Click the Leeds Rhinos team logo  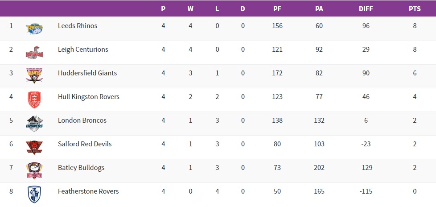click(34, 29)
